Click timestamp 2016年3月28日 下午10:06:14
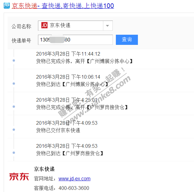 tap(68, 77)
